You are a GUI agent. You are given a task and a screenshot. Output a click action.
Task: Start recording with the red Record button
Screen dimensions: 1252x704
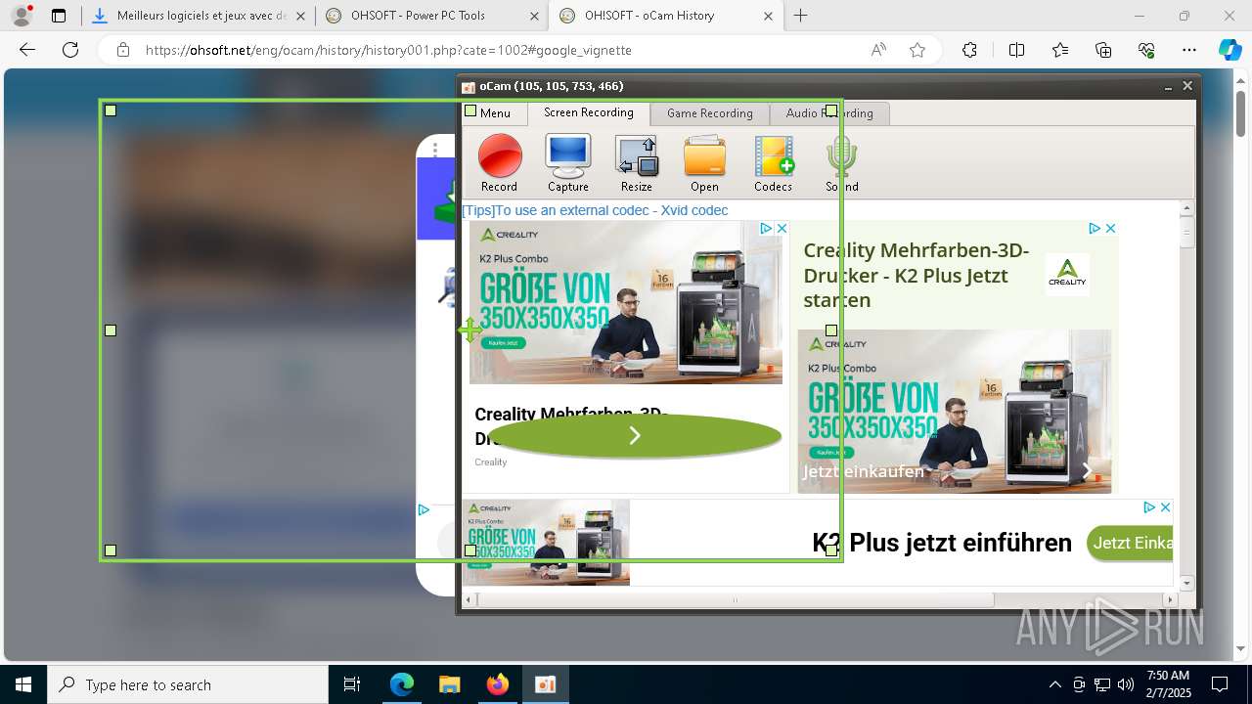500,163
